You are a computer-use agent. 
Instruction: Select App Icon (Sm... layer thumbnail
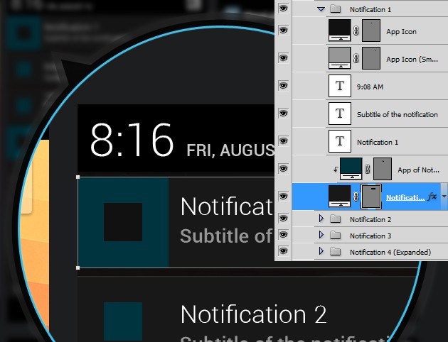340,58
